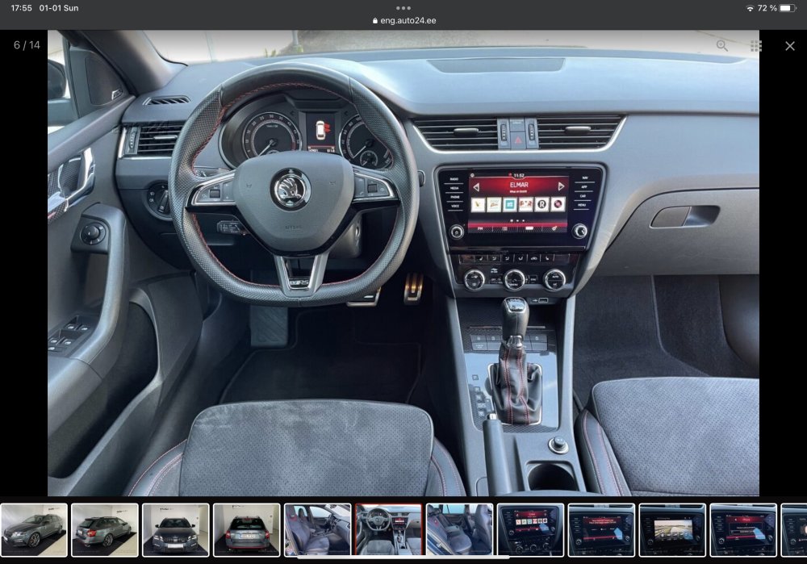This screenshot has height=564, width=807.
Task: Tap the 01-01 Sun date in status bar
Action: [59, 8]
